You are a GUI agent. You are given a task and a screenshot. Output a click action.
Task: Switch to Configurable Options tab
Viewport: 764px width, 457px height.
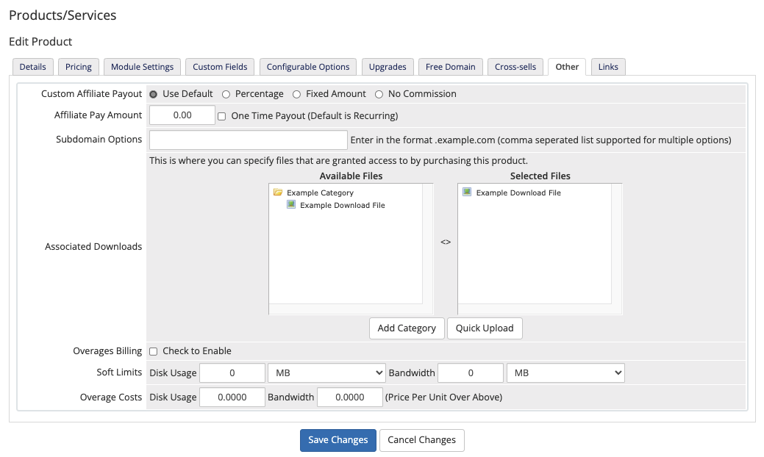(308, 67)
